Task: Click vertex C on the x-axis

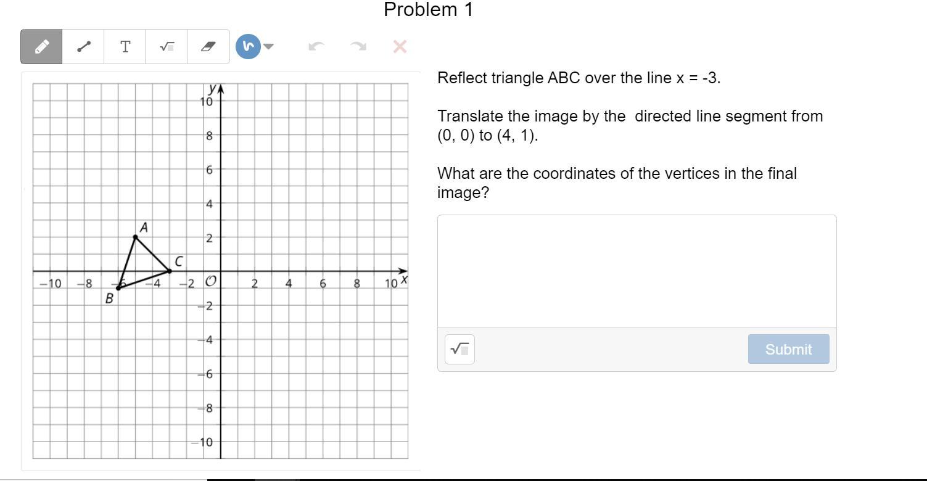Action: click(x=170, y=271)
